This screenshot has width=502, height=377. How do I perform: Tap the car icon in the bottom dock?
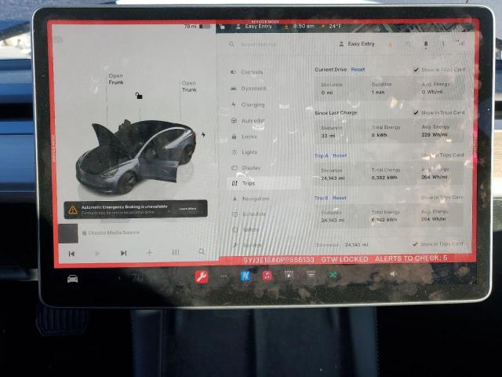point(73,279)
